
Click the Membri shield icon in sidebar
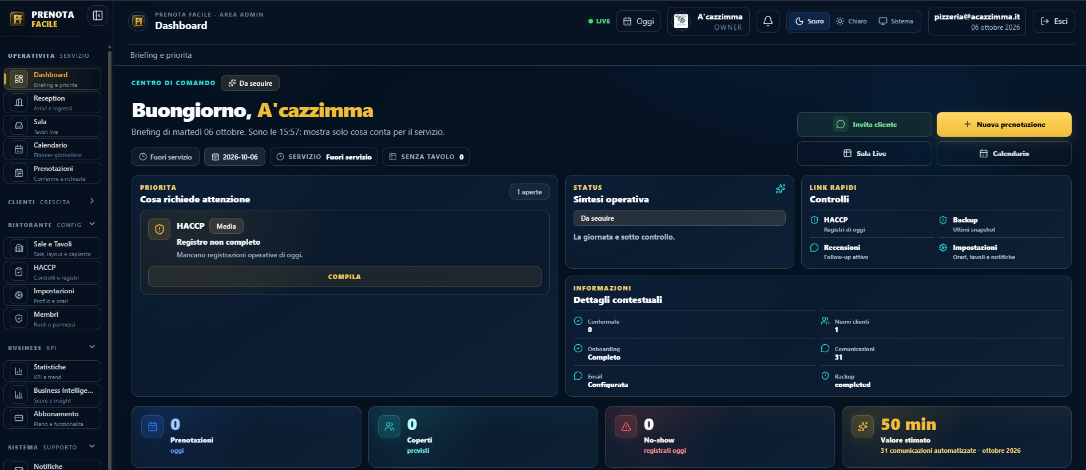pyautogui.click(x=19, y=318)
